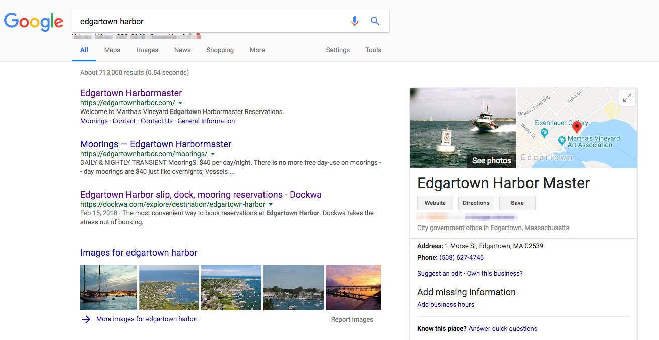659x340 pixels.
Task: Click the Eisenhauer Gallery map marker icon
Action: pos(544,133)
